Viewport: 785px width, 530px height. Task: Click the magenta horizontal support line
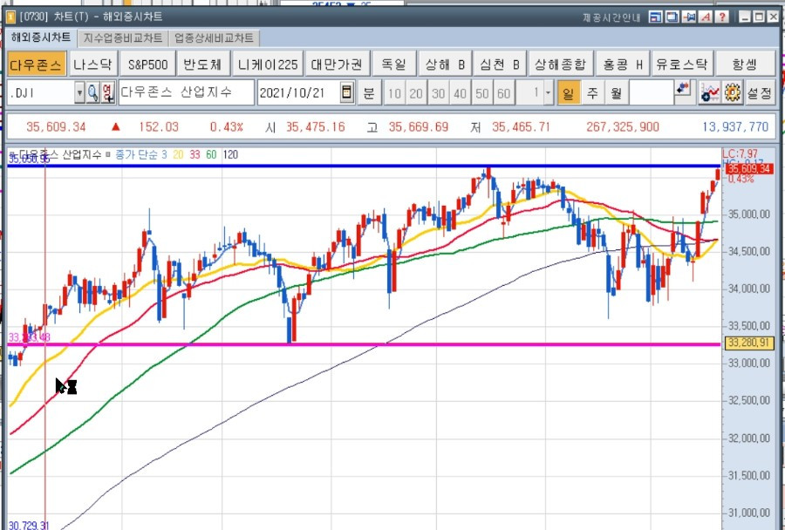point(364,344)
